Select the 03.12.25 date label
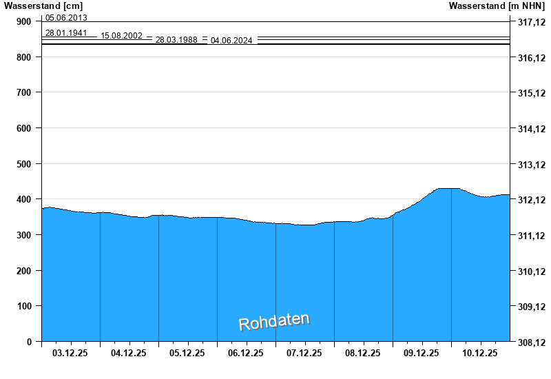The height and width of the screenshot is (379, 551). pyautogui.click(x=70, y=354)
